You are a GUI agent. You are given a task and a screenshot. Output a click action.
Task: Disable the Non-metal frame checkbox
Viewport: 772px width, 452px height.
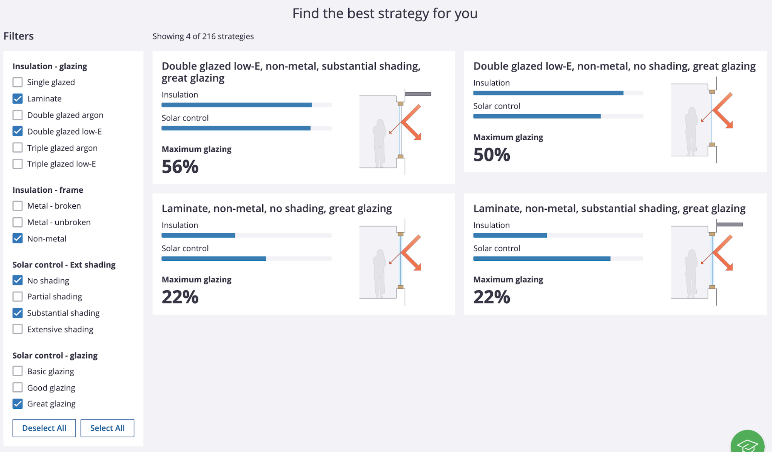coord(18,238)
